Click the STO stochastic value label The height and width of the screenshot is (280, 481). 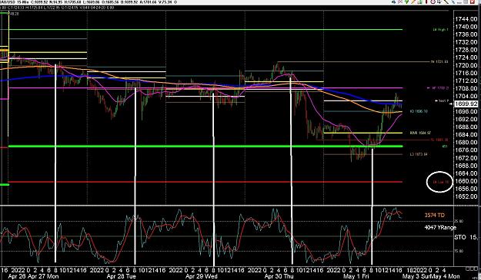point(466,237)
